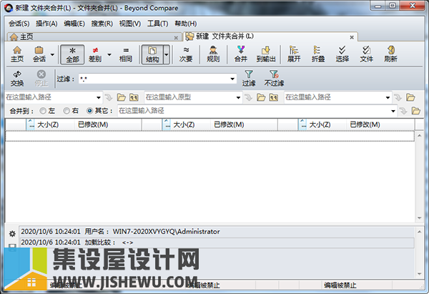Click the 停止 stop icon
Viewport: 429px width, 294px height.
[x=41, y=78]
